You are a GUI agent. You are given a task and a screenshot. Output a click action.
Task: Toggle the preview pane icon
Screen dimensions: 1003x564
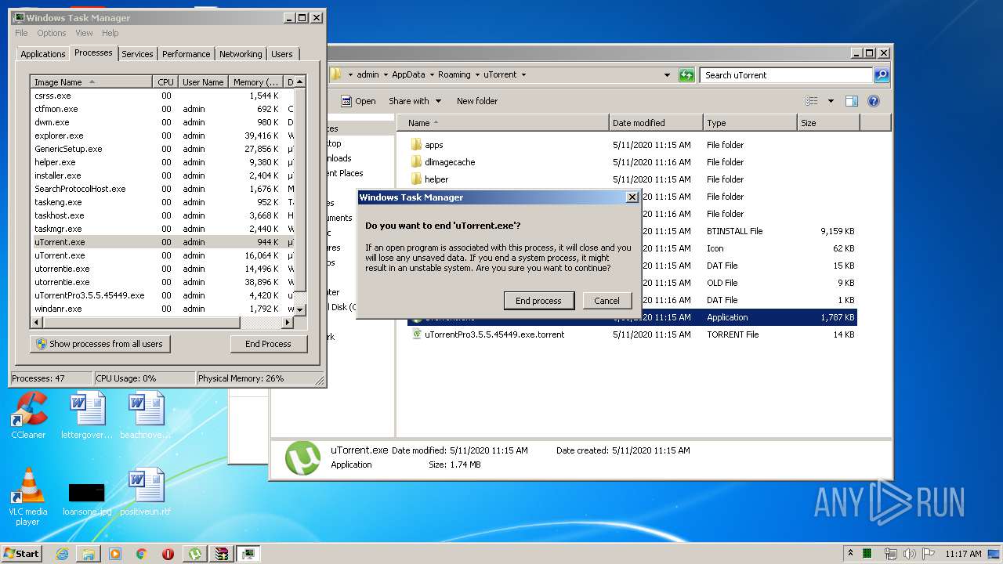click(852, 101)
